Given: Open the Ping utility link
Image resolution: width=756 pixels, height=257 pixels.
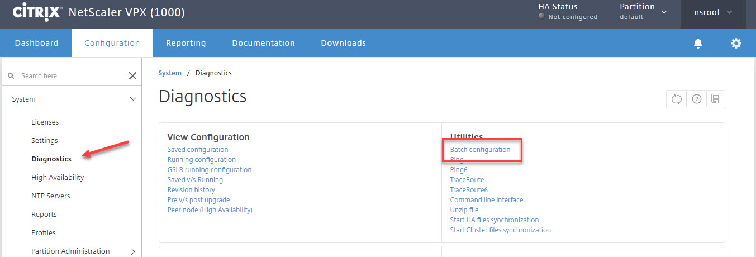Looking at the screenshot, I should click(457, 160).
